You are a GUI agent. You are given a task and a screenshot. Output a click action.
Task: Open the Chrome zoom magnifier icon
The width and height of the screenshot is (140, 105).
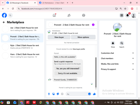click(121, 9)
